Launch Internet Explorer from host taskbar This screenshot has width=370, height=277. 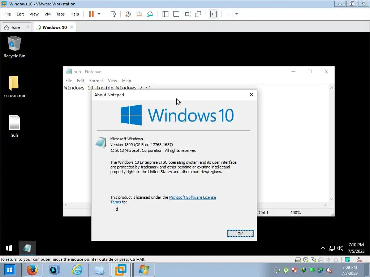coord(77,270)
